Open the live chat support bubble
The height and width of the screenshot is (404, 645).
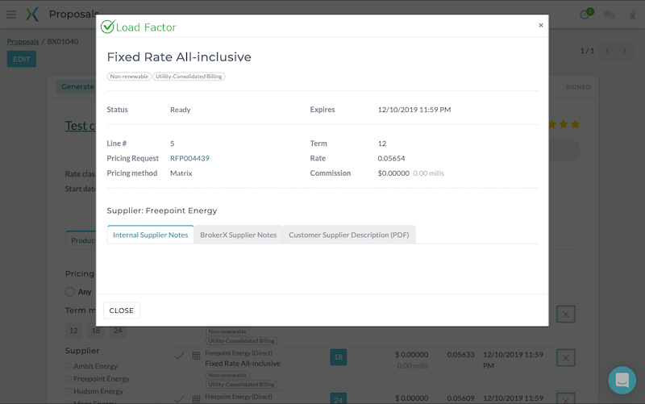[622, 379]
